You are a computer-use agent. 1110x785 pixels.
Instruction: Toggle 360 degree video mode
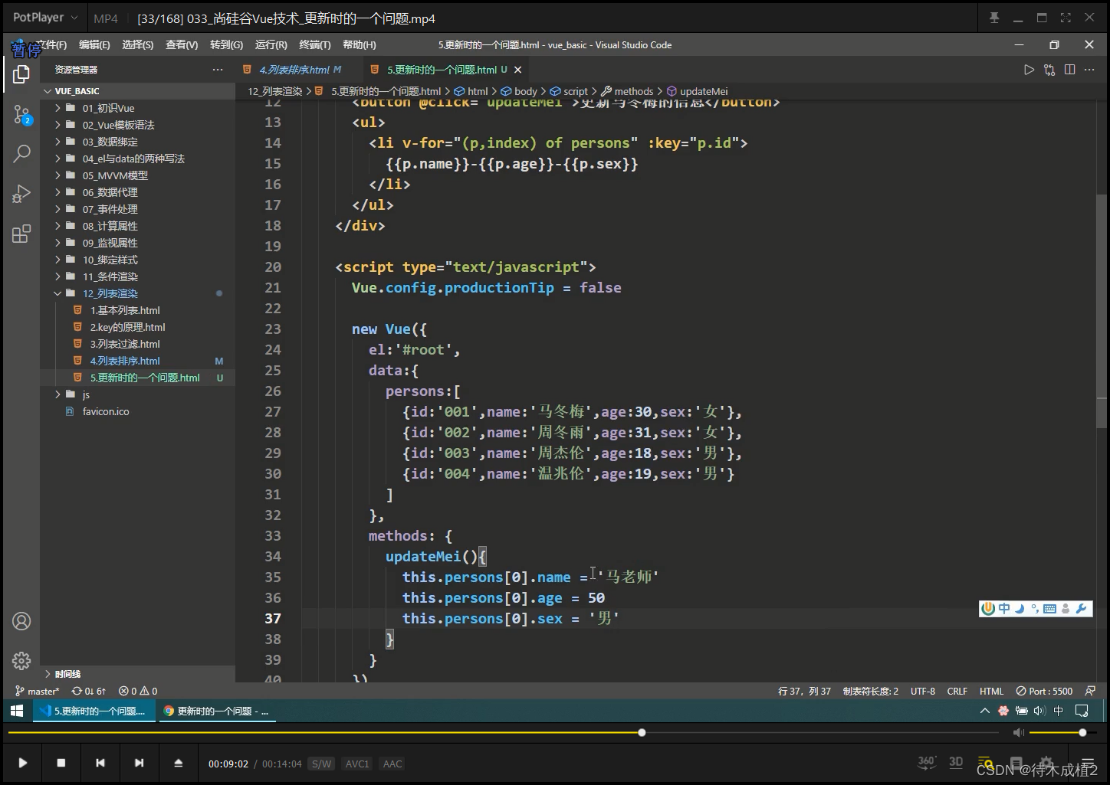coord(927,762)
